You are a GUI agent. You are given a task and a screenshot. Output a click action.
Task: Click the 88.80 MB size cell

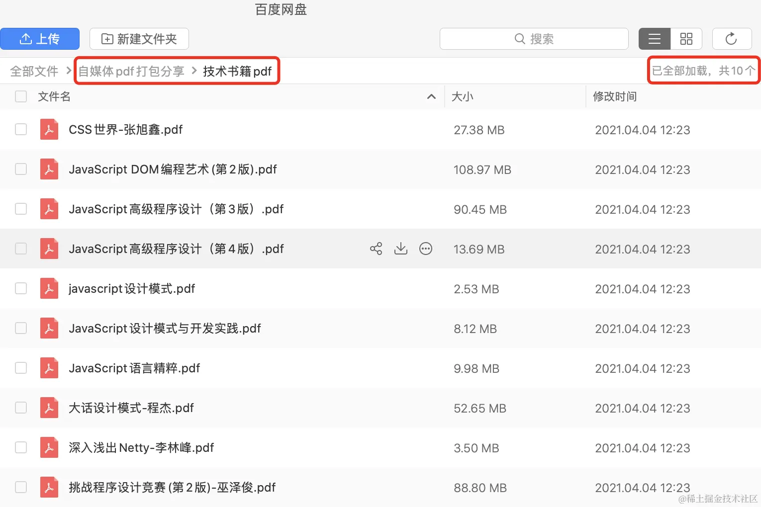tap(480, 488)
